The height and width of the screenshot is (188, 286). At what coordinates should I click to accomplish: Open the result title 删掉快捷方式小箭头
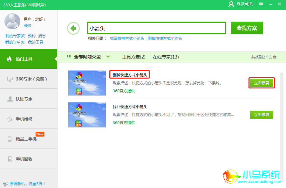click(130, 75)
